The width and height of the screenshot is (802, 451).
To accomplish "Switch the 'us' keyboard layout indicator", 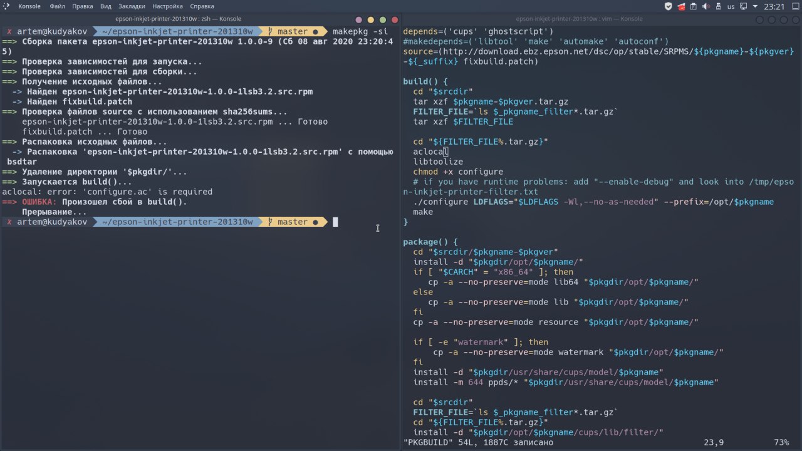I will [x=731, y=6].
